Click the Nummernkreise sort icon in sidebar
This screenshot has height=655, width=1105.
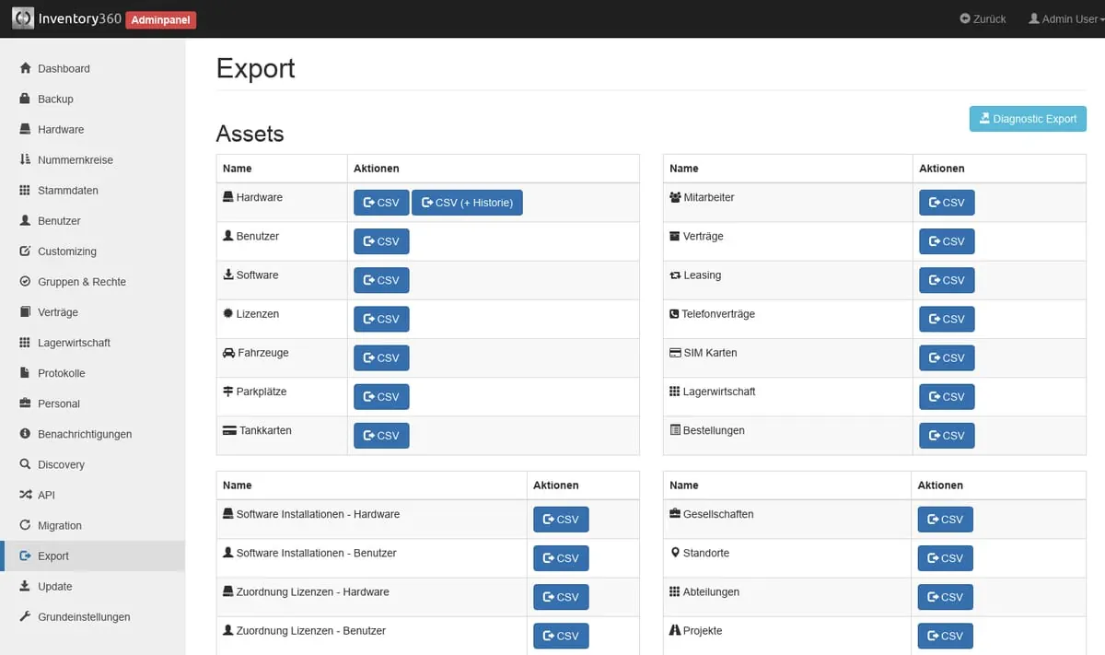(26, 159)
